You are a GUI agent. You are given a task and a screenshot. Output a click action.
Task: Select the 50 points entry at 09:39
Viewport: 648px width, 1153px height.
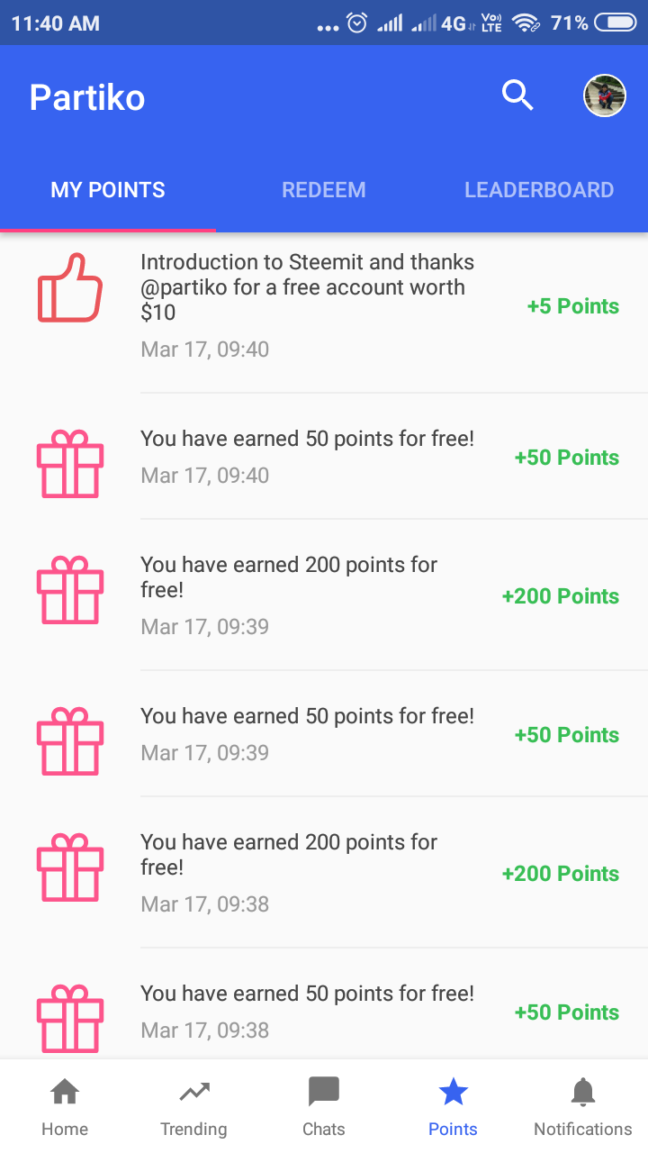coord(307,733)
